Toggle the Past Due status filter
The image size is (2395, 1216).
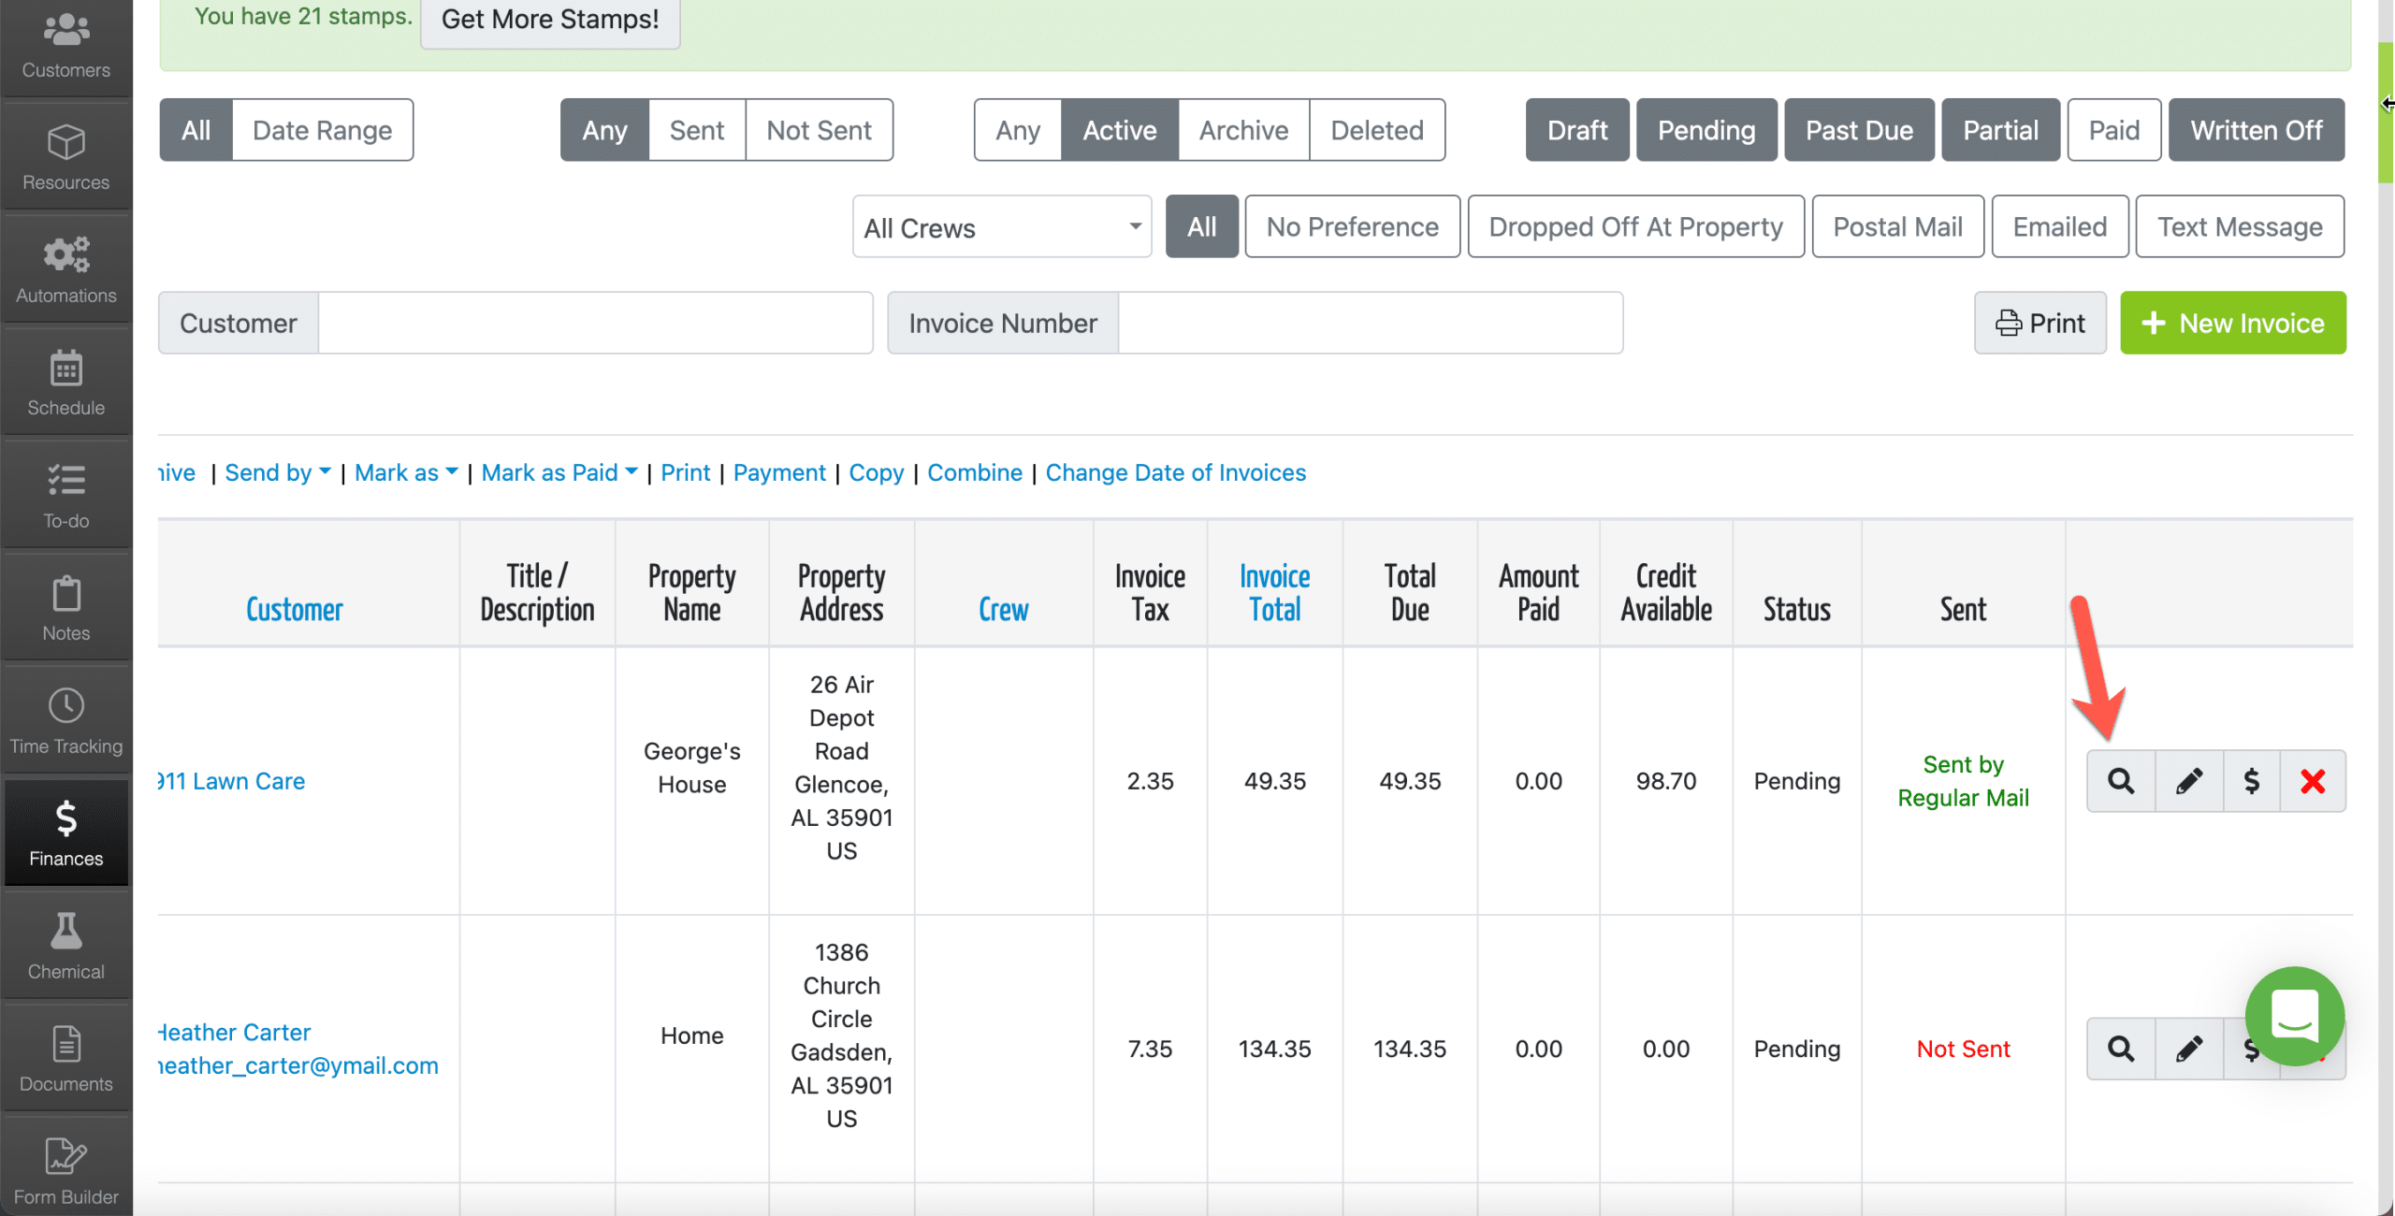1858,130
